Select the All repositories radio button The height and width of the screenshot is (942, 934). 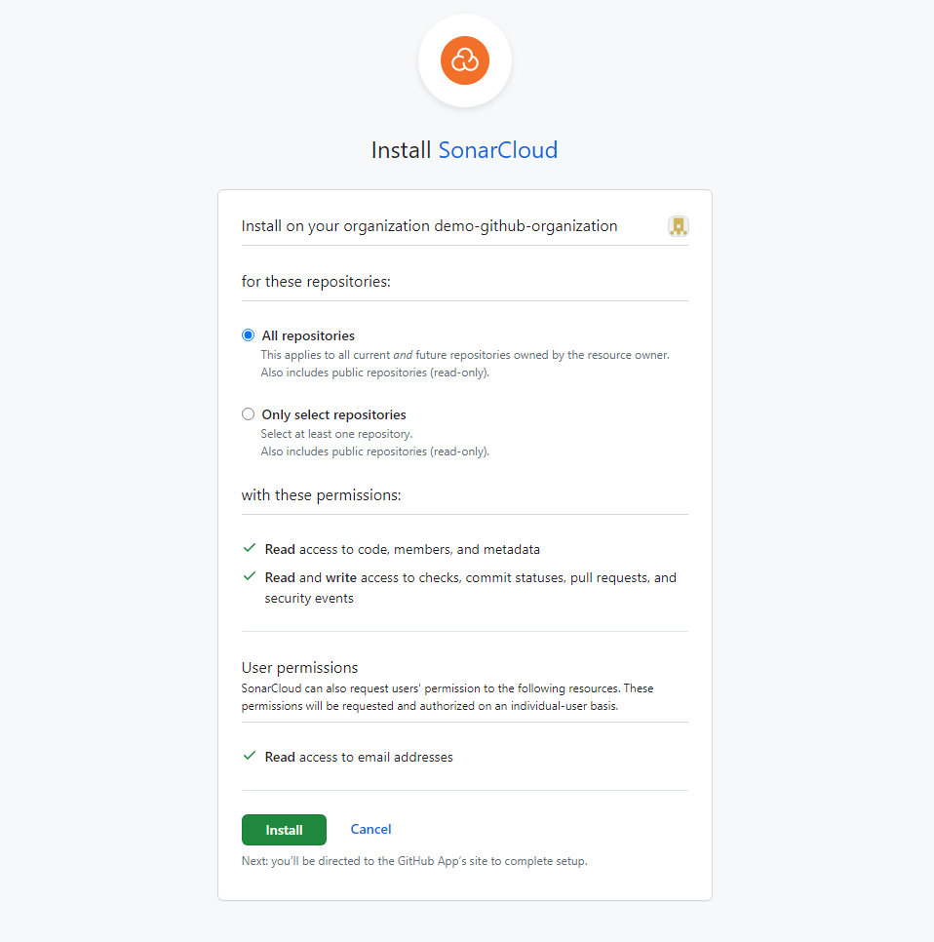(x=248, y=334)
